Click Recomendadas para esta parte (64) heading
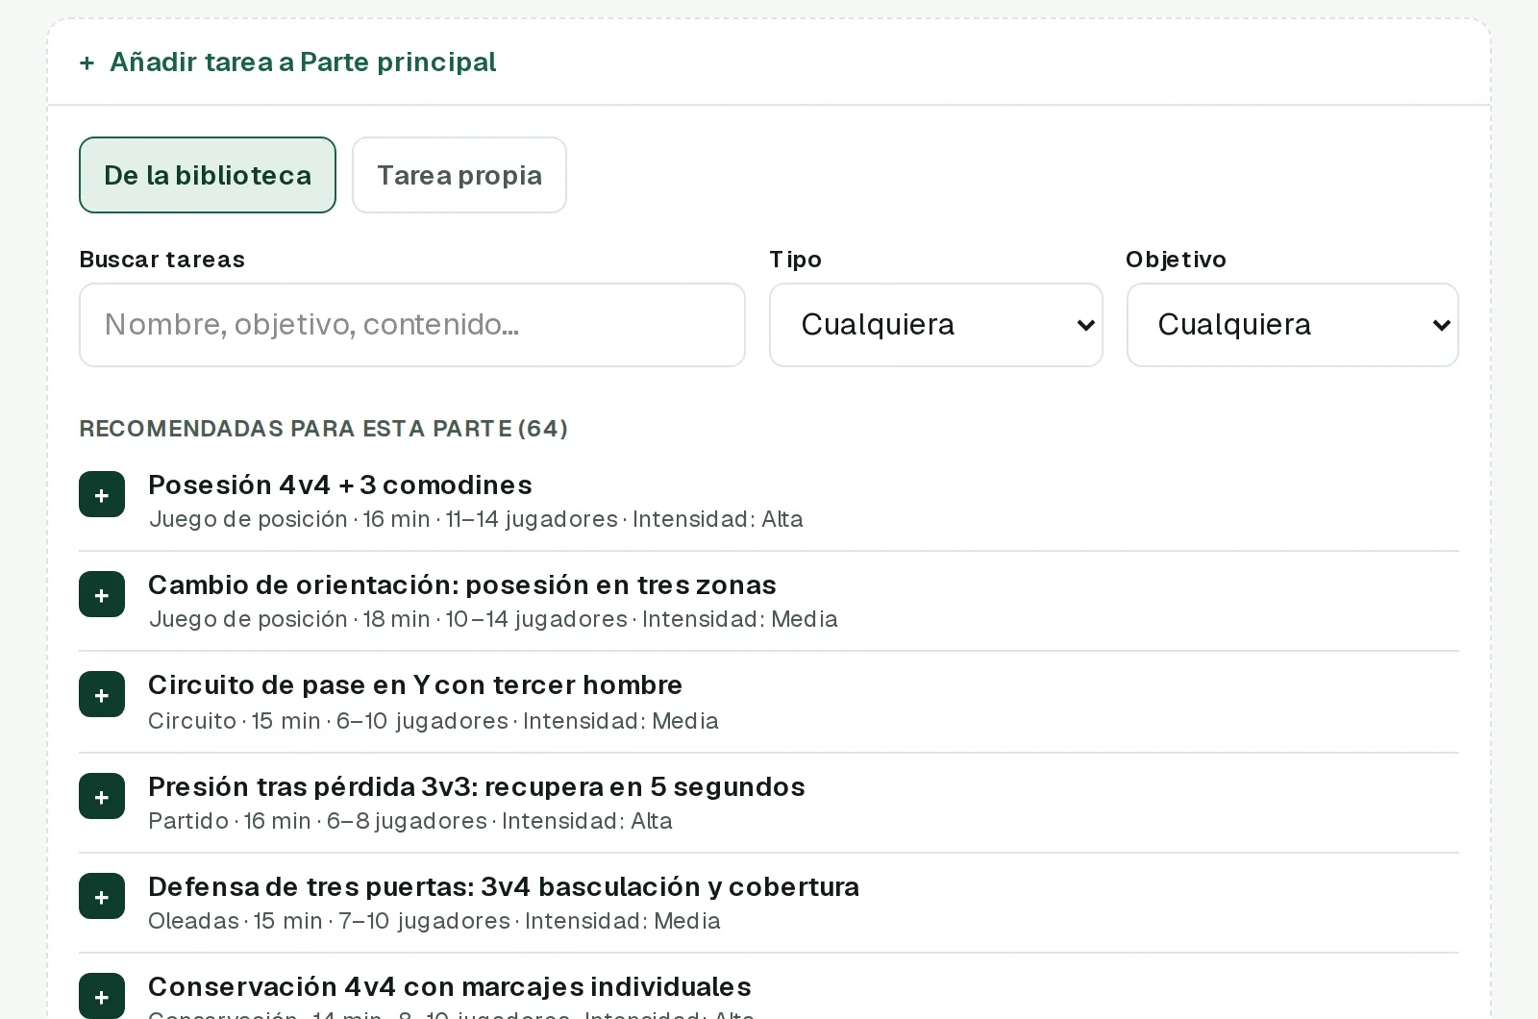This screenshot has width=1538, height=1019. [x=323, y=429]
